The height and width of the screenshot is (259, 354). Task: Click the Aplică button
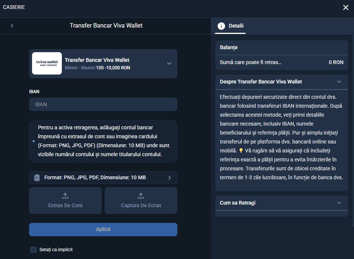103,230
